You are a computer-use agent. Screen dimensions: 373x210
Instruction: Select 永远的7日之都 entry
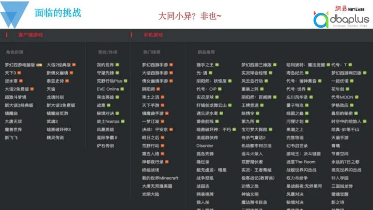345,162
